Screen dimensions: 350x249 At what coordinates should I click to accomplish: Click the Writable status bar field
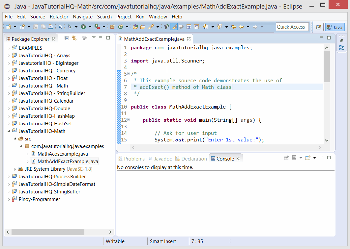click(115, 241)
